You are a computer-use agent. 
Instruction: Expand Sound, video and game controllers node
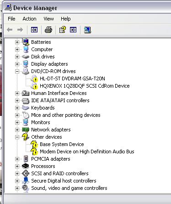click(x=17, y=188)
